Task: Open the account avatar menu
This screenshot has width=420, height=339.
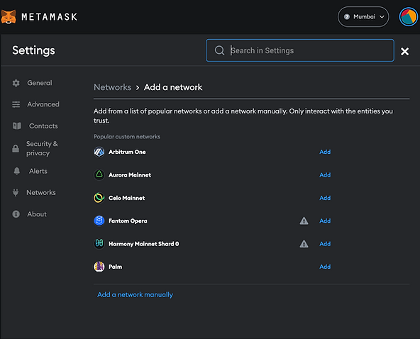Action: coord(408,16)
